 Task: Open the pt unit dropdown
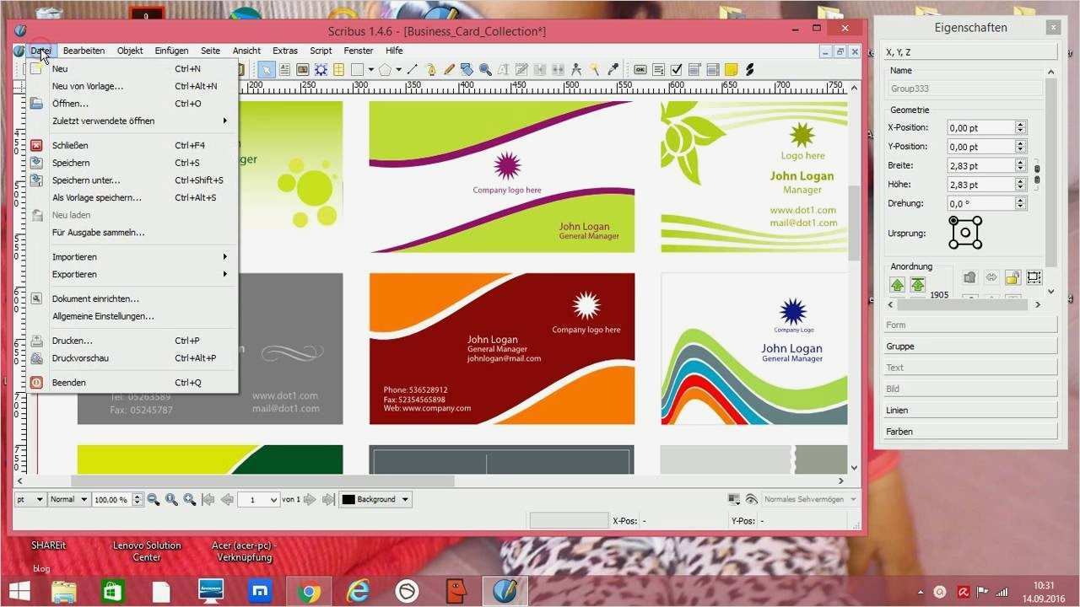30,499
